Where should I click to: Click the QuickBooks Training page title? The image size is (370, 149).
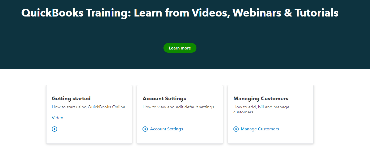[x=180, y=13]
